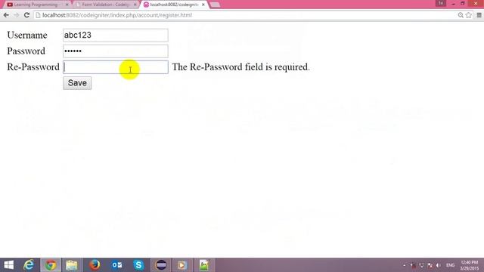
Task: Open the Chrome hamburger menu
Action: pyautogui.click(x=479, y=15)
